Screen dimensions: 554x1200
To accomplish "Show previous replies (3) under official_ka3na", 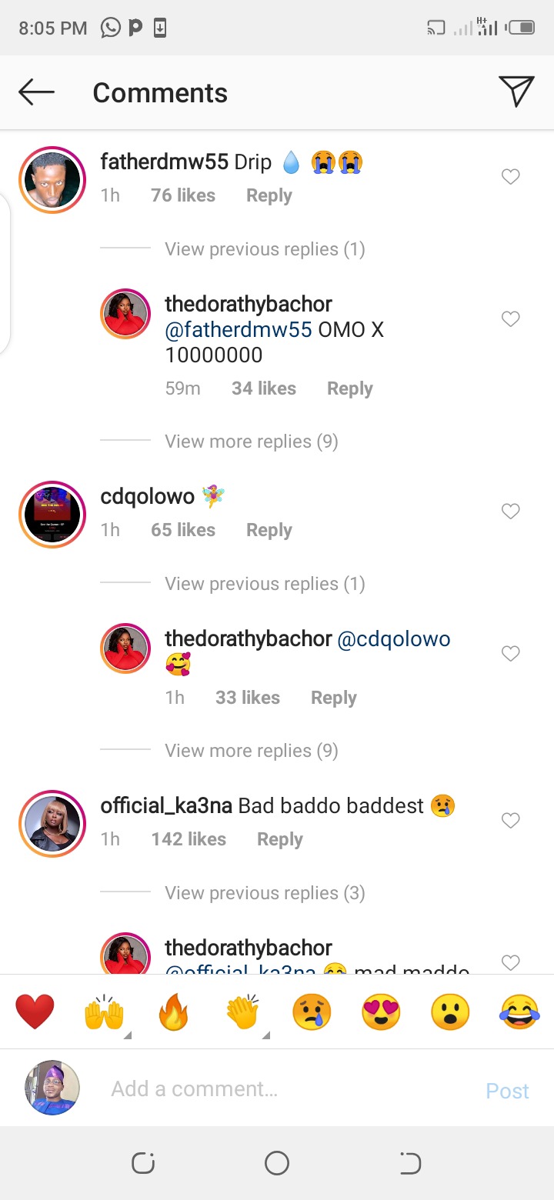I will 265,893.
